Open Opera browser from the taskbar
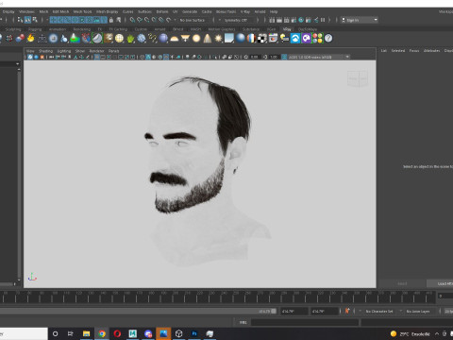The width and height of the screenshot is (453, 340). 117,333
